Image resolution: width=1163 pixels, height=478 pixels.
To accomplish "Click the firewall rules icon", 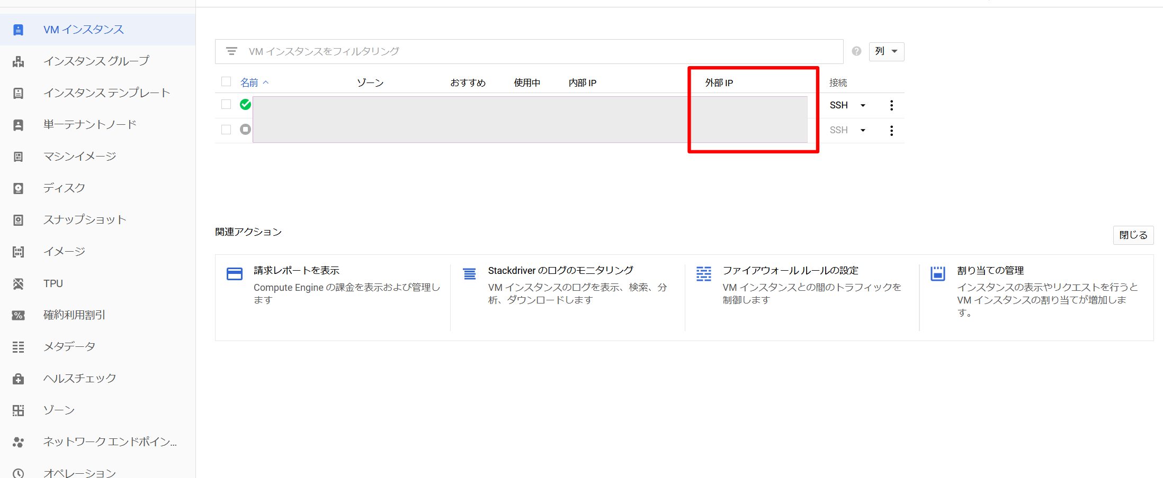I will click(x=703, y=273).
